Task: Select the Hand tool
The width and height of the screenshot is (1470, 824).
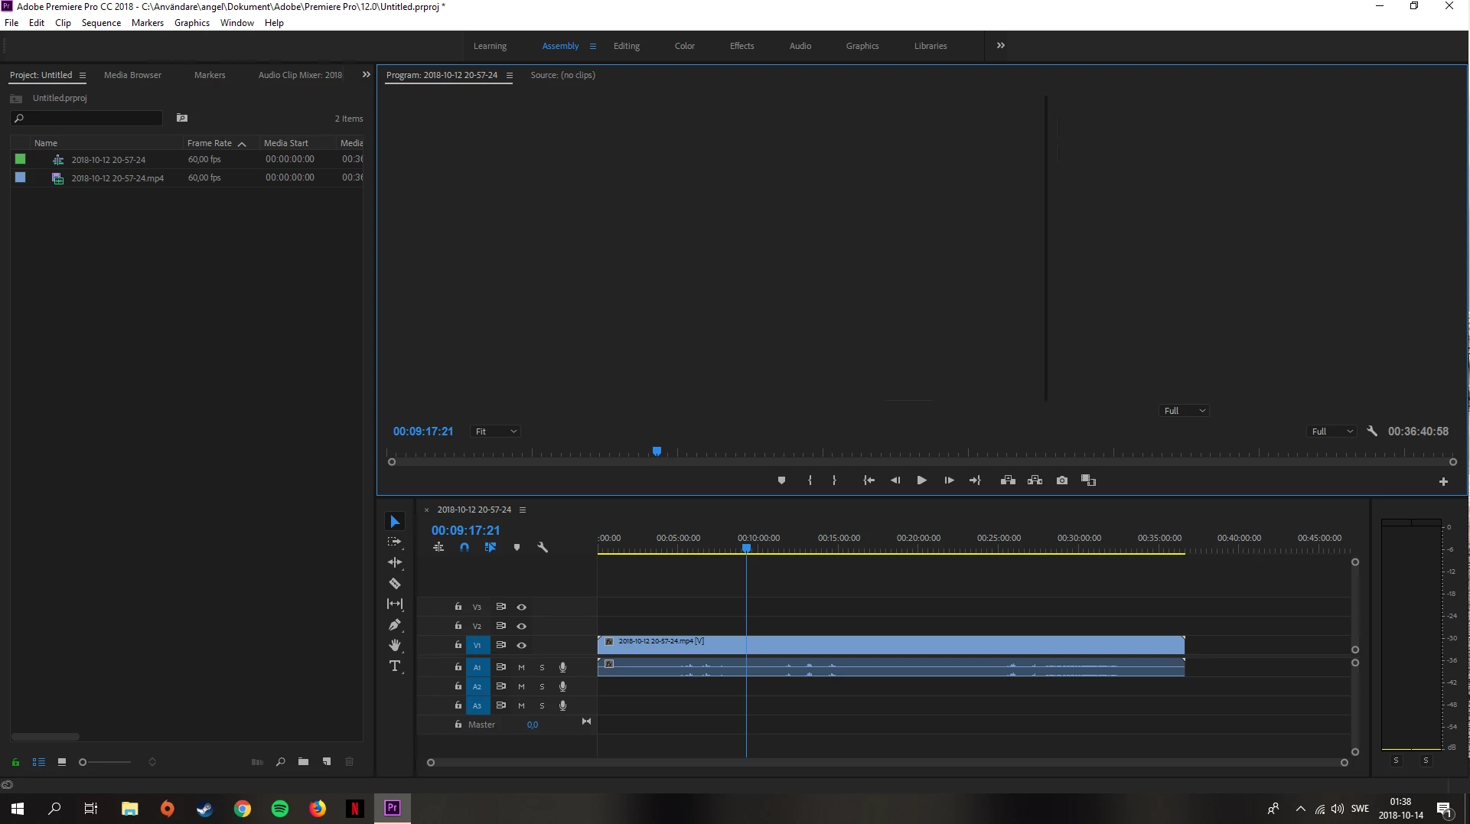Action: (x=395, y=645)
